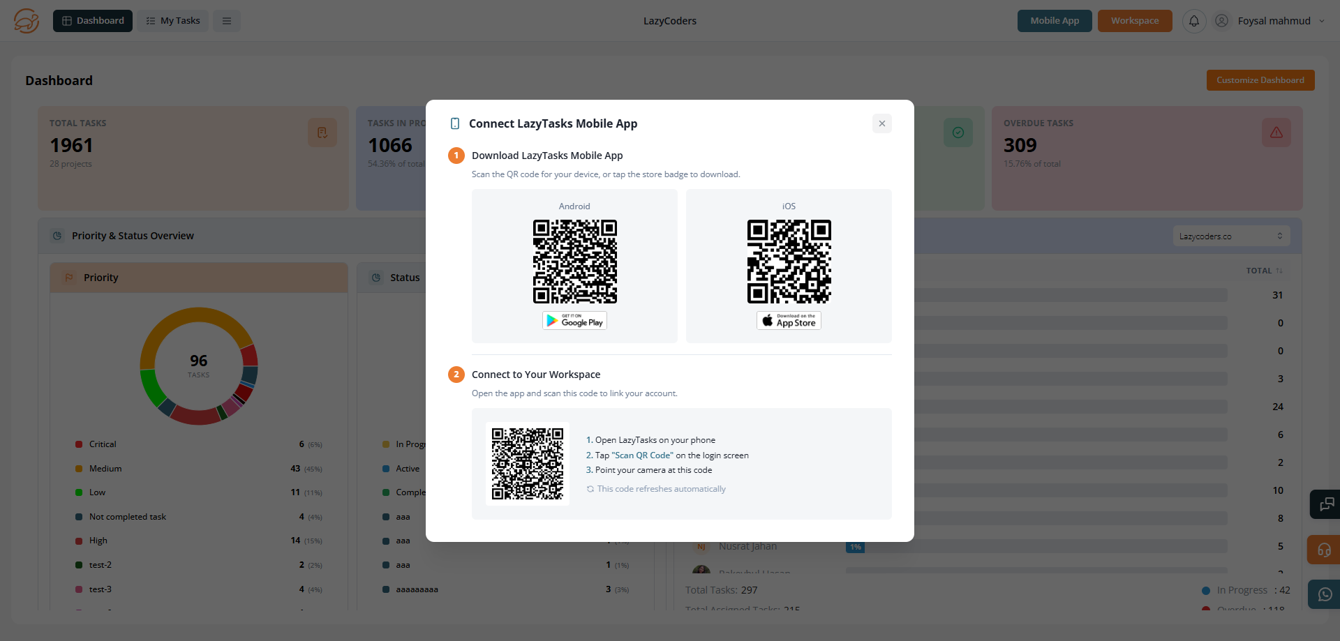The width and height of the screenshot is (1340, 641).
Task: Open the Lazycoders.co project dropdown
Action: tap(1231, 236)
